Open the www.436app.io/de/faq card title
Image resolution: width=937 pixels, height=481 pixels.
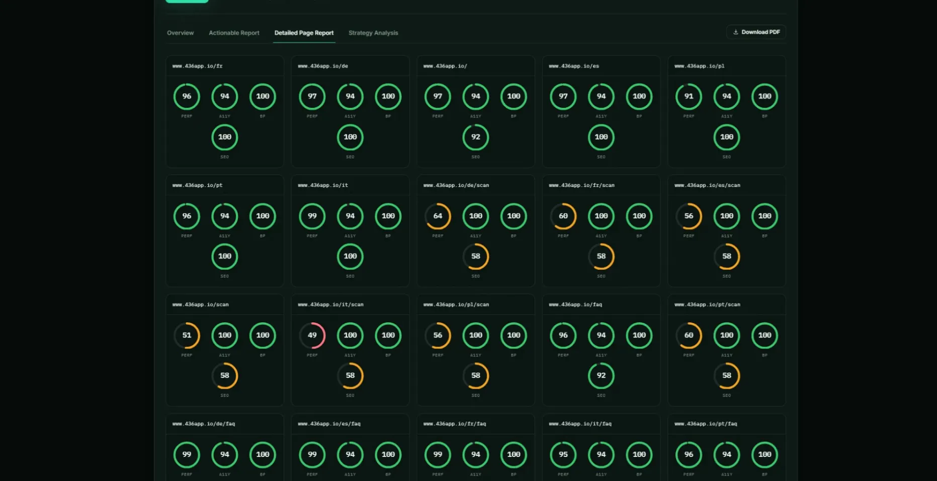point(204,424)
